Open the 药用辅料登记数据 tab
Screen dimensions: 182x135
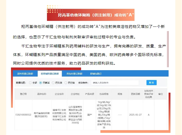click(x=50, y=74)
